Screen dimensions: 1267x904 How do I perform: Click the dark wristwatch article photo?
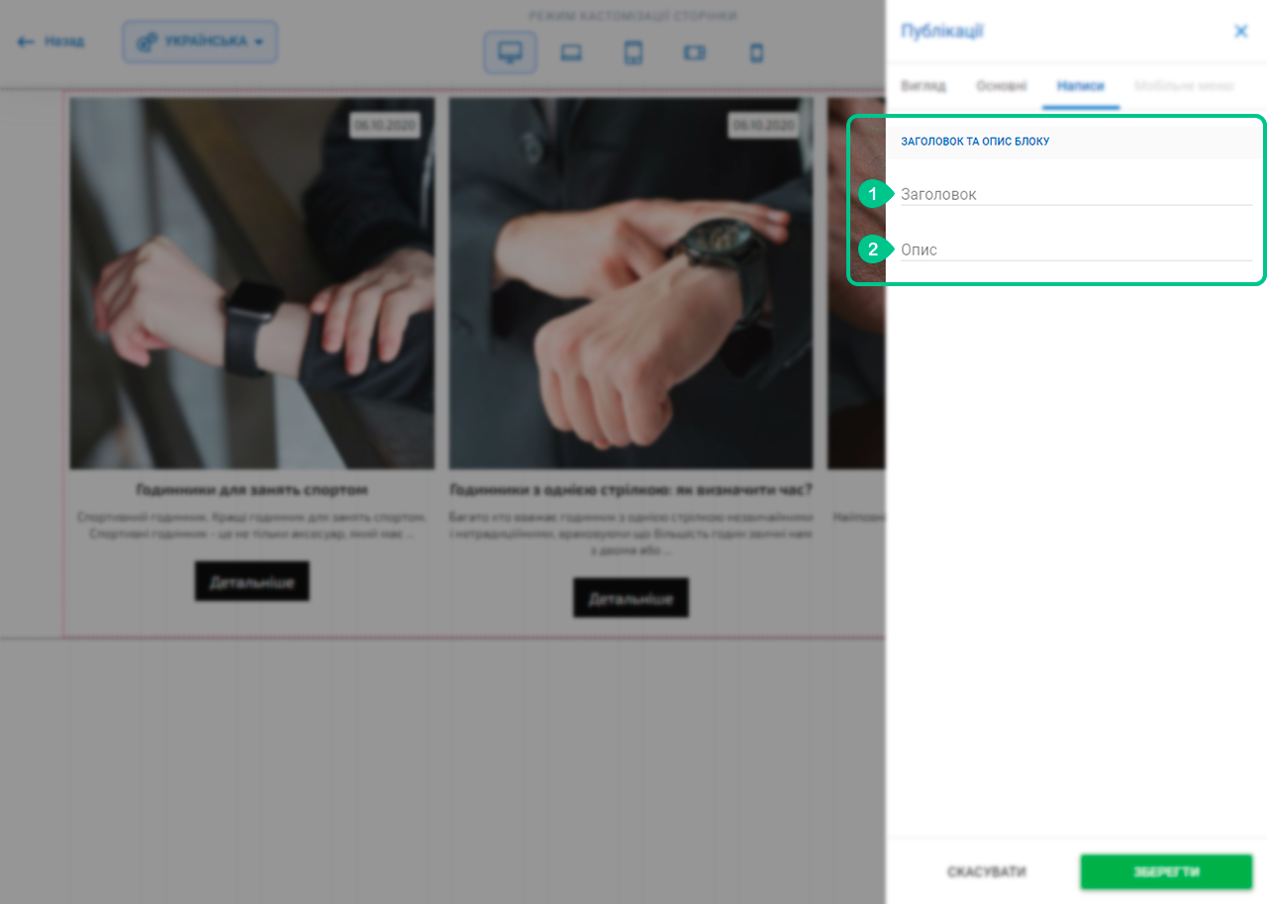[x=632, y=283]
